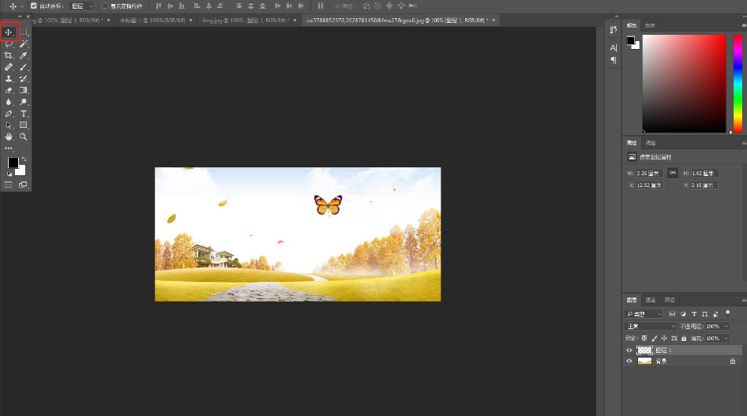Hide the Background layer visibility eye
This screenshot has height=416, width=747.
pos(629,361)
